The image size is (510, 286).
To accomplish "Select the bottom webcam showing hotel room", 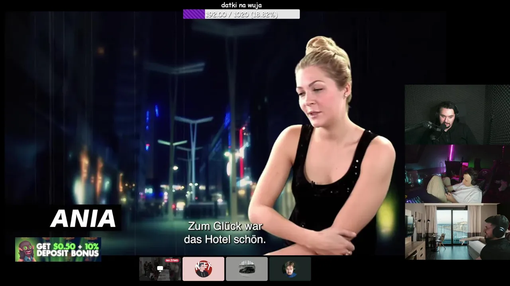I will pos(457,232).
